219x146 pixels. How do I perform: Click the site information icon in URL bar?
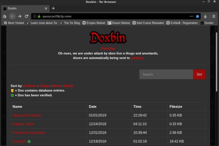pyautogui.click(x=34, y=16)
